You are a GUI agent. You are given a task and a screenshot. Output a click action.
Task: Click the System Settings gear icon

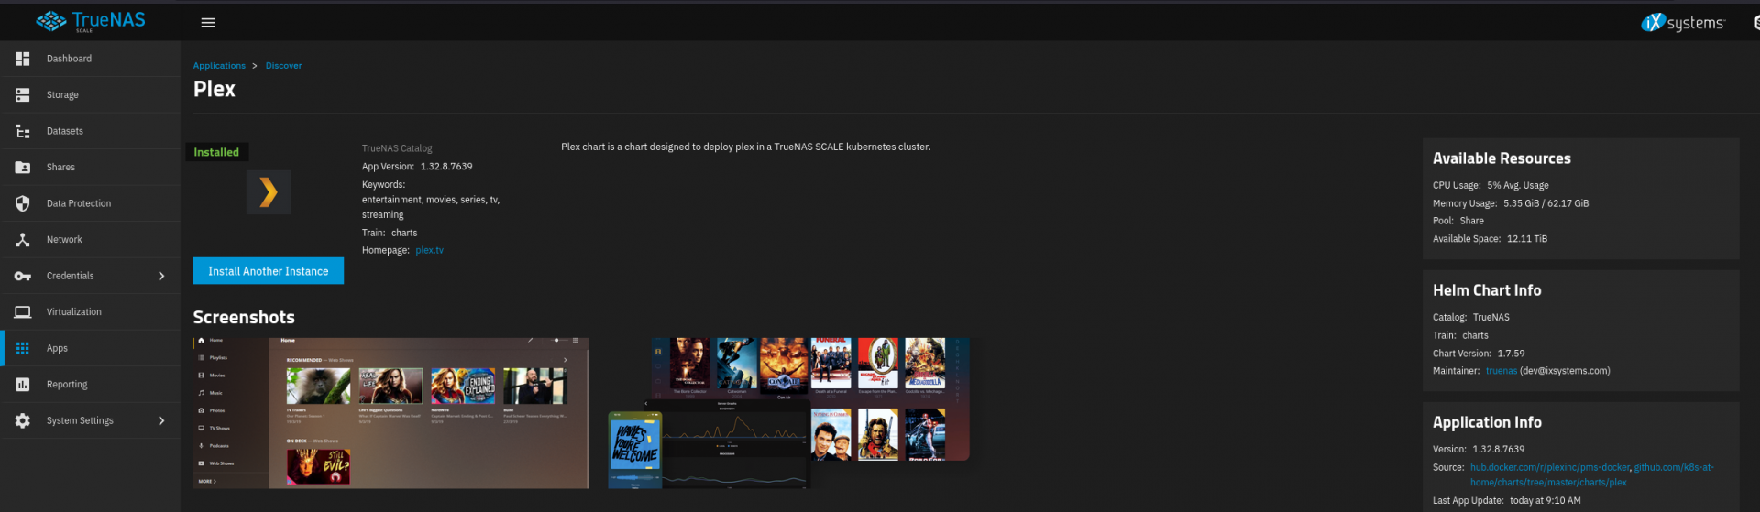click(23, 420)
